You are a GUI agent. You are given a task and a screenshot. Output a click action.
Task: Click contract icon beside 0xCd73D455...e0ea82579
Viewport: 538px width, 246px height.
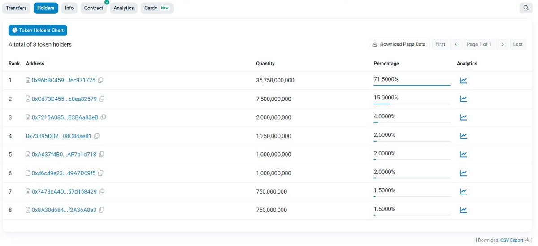(28, 99)
